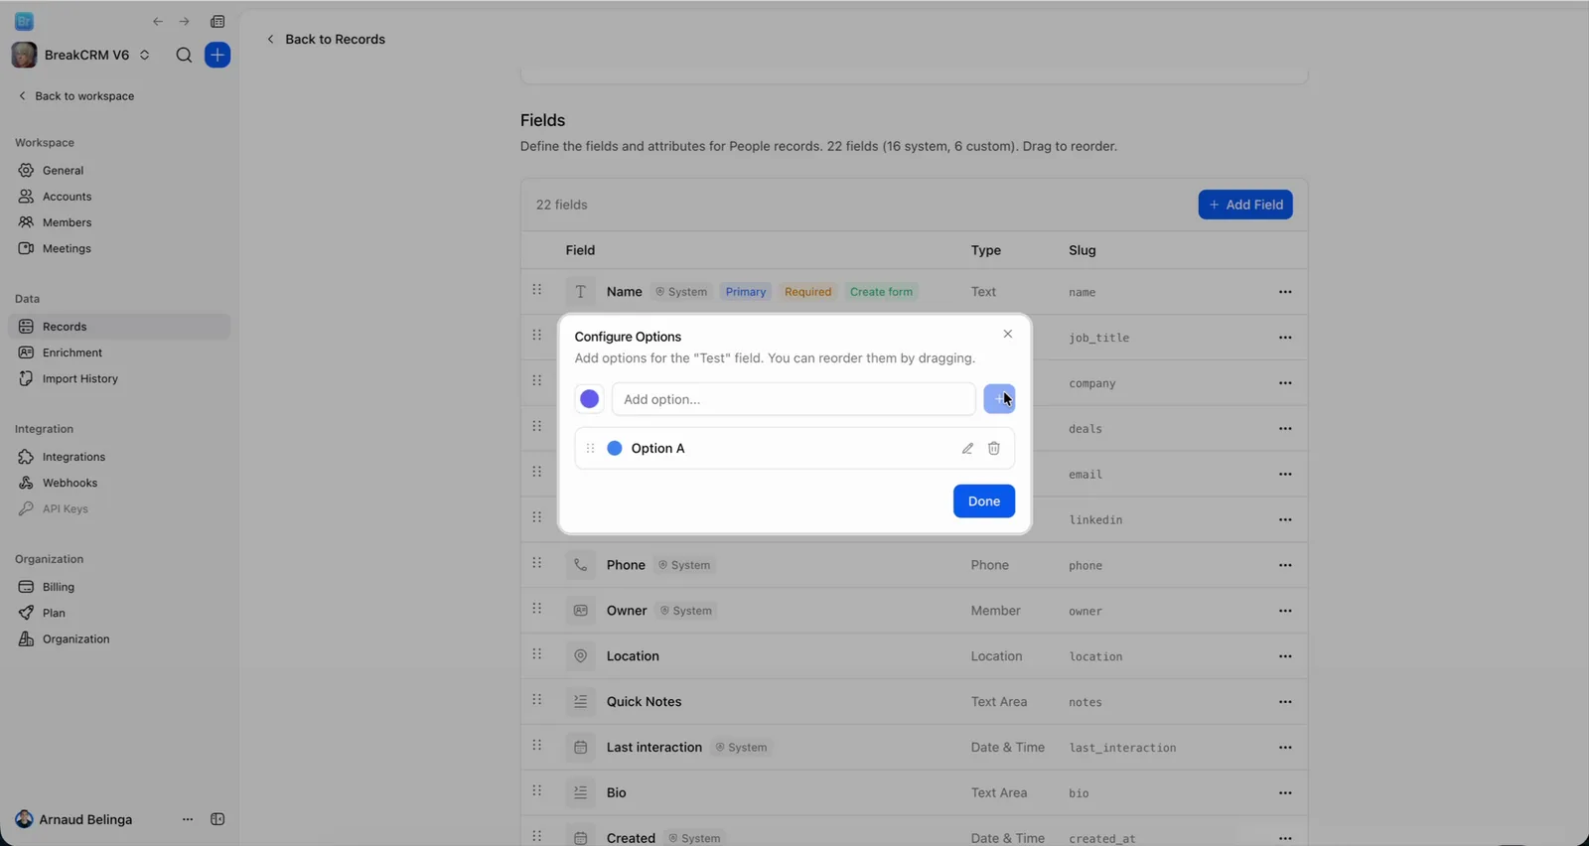Expand the BreakCRM V6 workspace switcher

click(81, 55)
